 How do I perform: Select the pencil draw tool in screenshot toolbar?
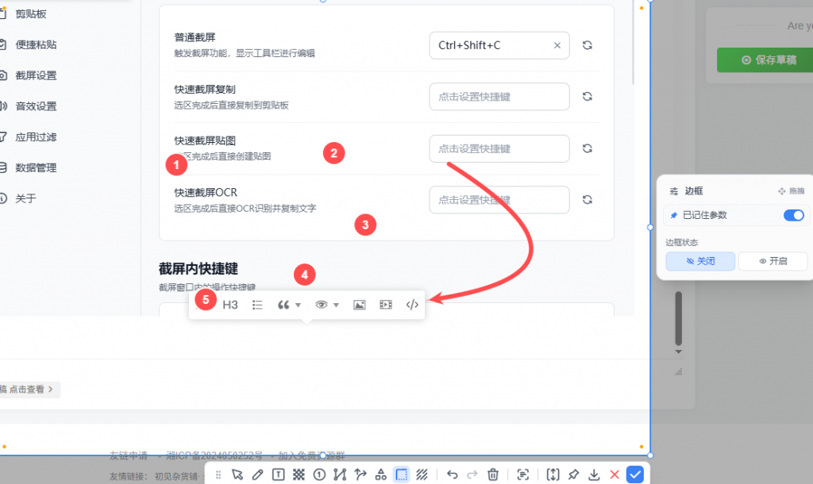click(x=257, y=474)
